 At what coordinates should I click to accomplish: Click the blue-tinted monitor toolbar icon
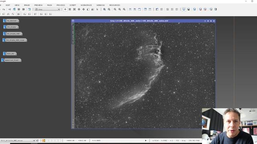click(194, 10)
